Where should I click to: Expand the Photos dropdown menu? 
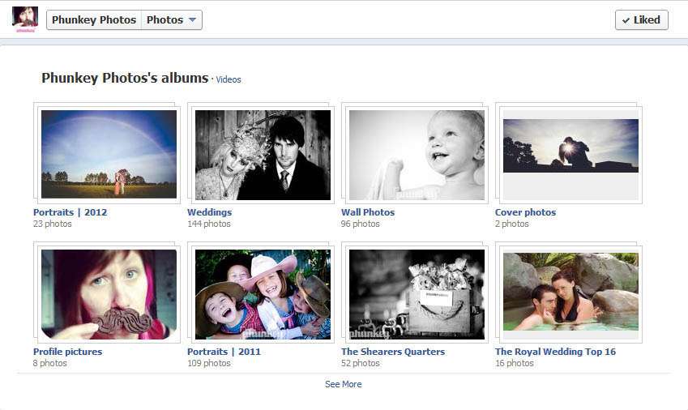[172, 19]
